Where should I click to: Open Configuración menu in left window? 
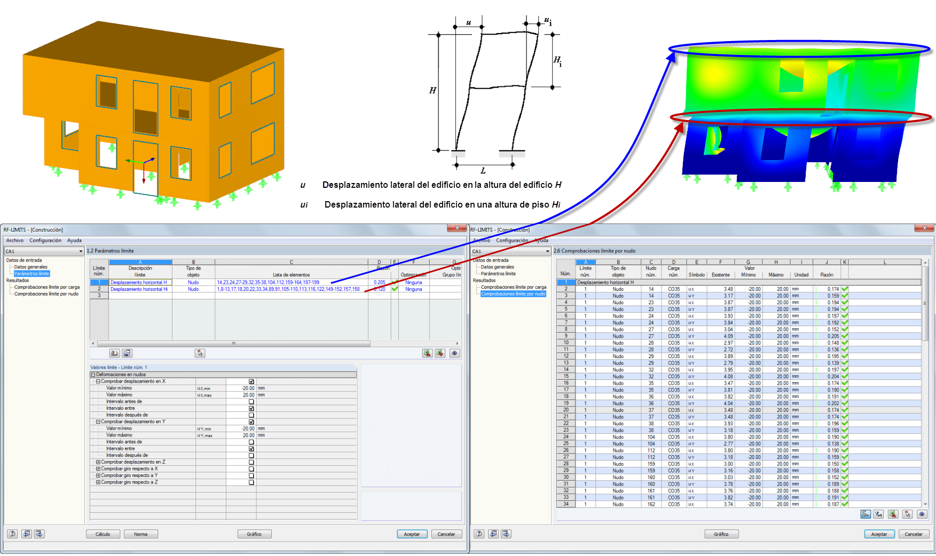pyautogui.click(x=45, y=241)
